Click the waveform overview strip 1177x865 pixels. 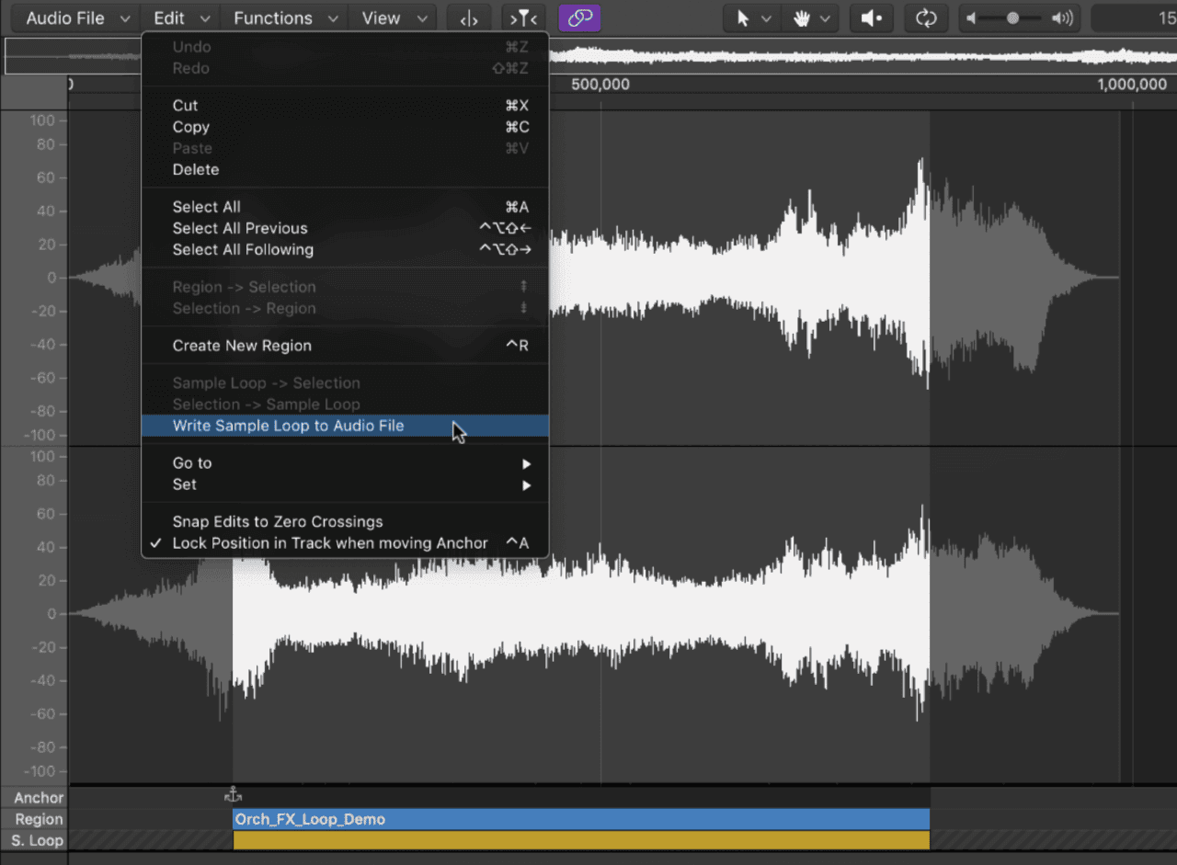[588, 56]
